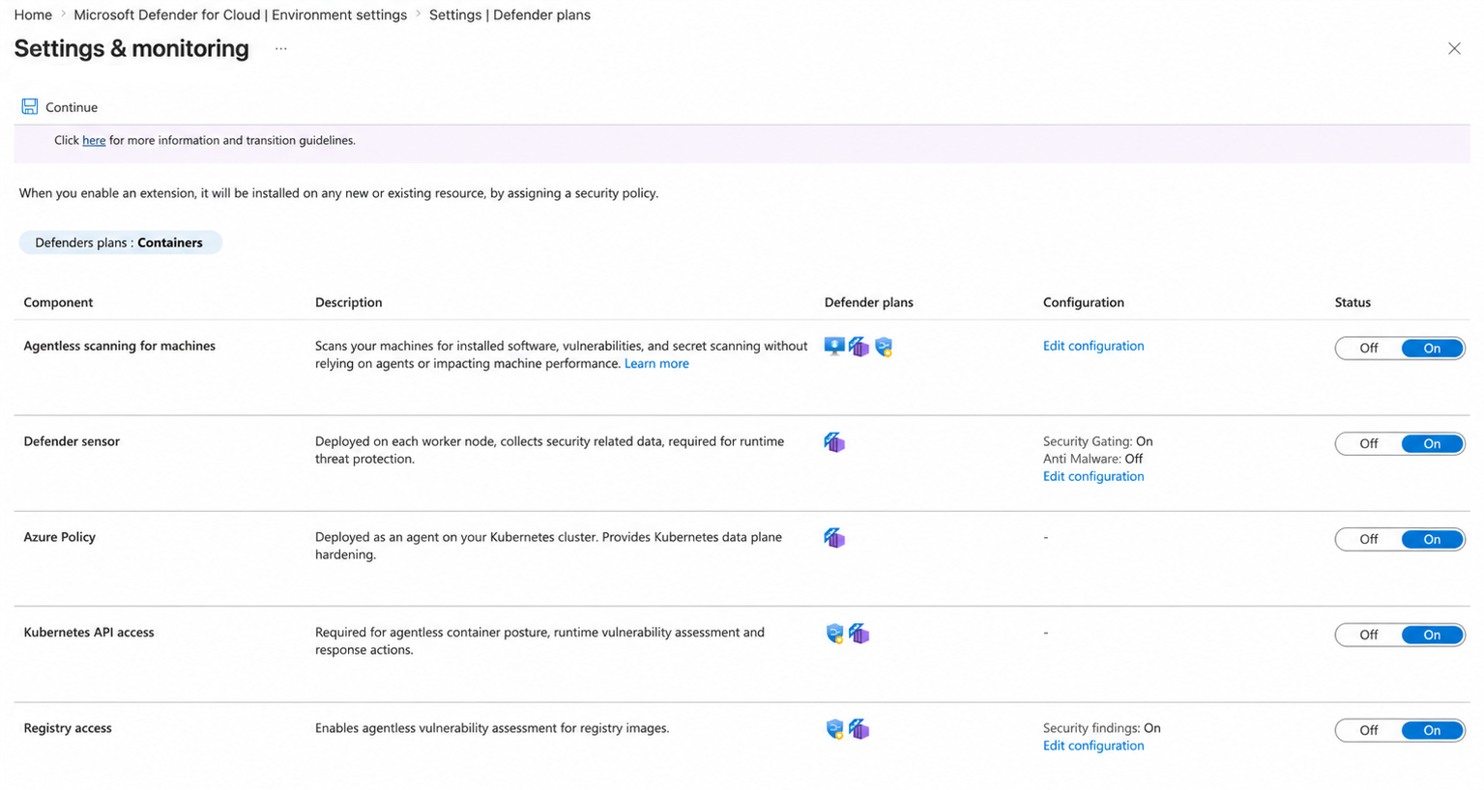The image size is (1484, 790).
Task: Click CSPM shield icon in Kubernetes API access row
Action: point(834,634)
